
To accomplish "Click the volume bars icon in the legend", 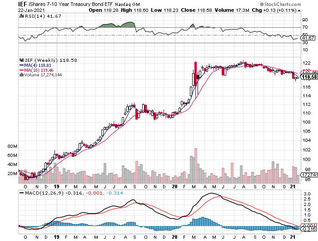I will coord(21,75).
